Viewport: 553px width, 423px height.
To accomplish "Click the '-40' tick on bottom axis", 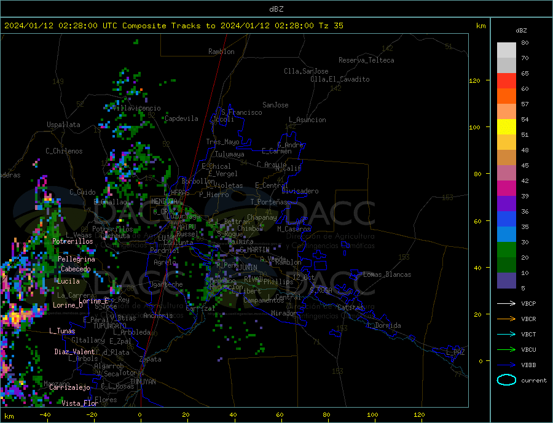I will pyautogui.click(x=45, y=414).
